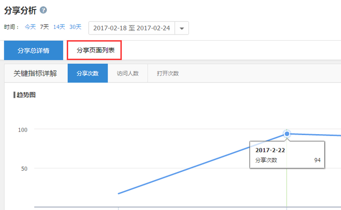341x210 pixels.
Task: Switch to the 分享页面列表 tab
Action: 94,50
